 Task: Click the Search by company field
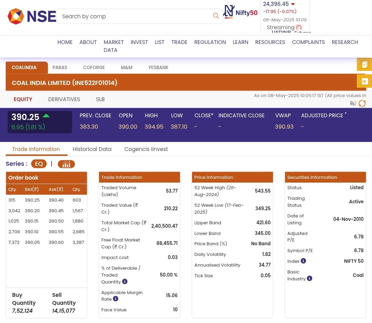point(134,17)
